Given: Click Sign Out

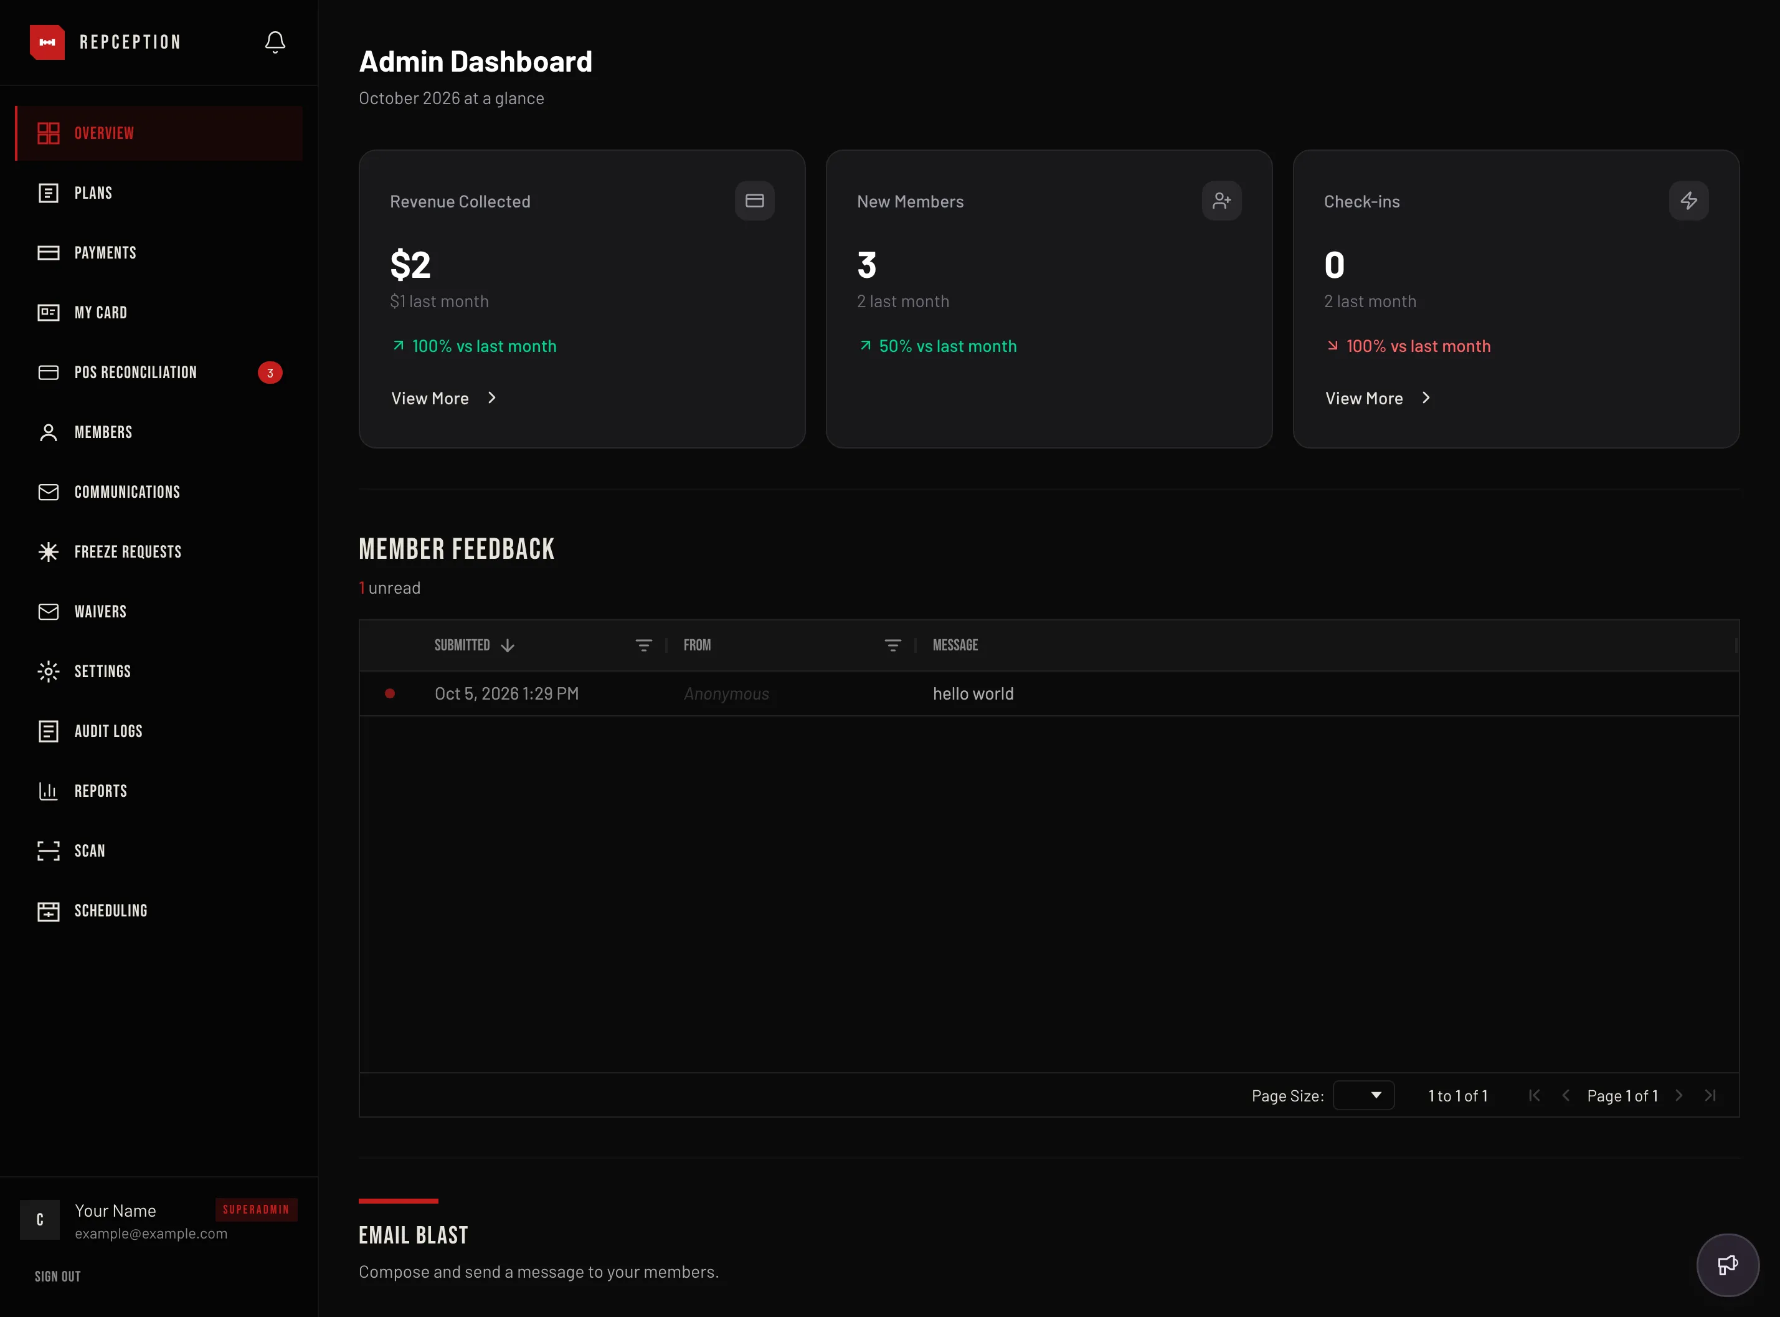Looking at the screenshot, I should (x=57, y=1277).
